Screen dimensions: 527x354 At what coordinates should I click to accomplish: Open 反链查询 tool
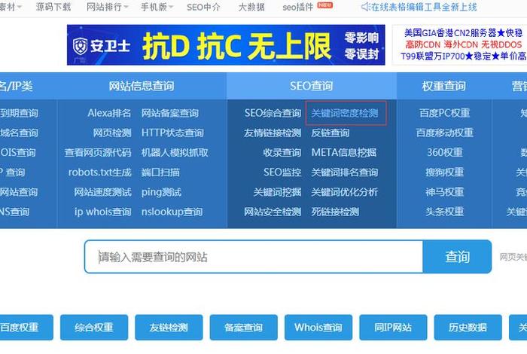[x=331, y=133]
